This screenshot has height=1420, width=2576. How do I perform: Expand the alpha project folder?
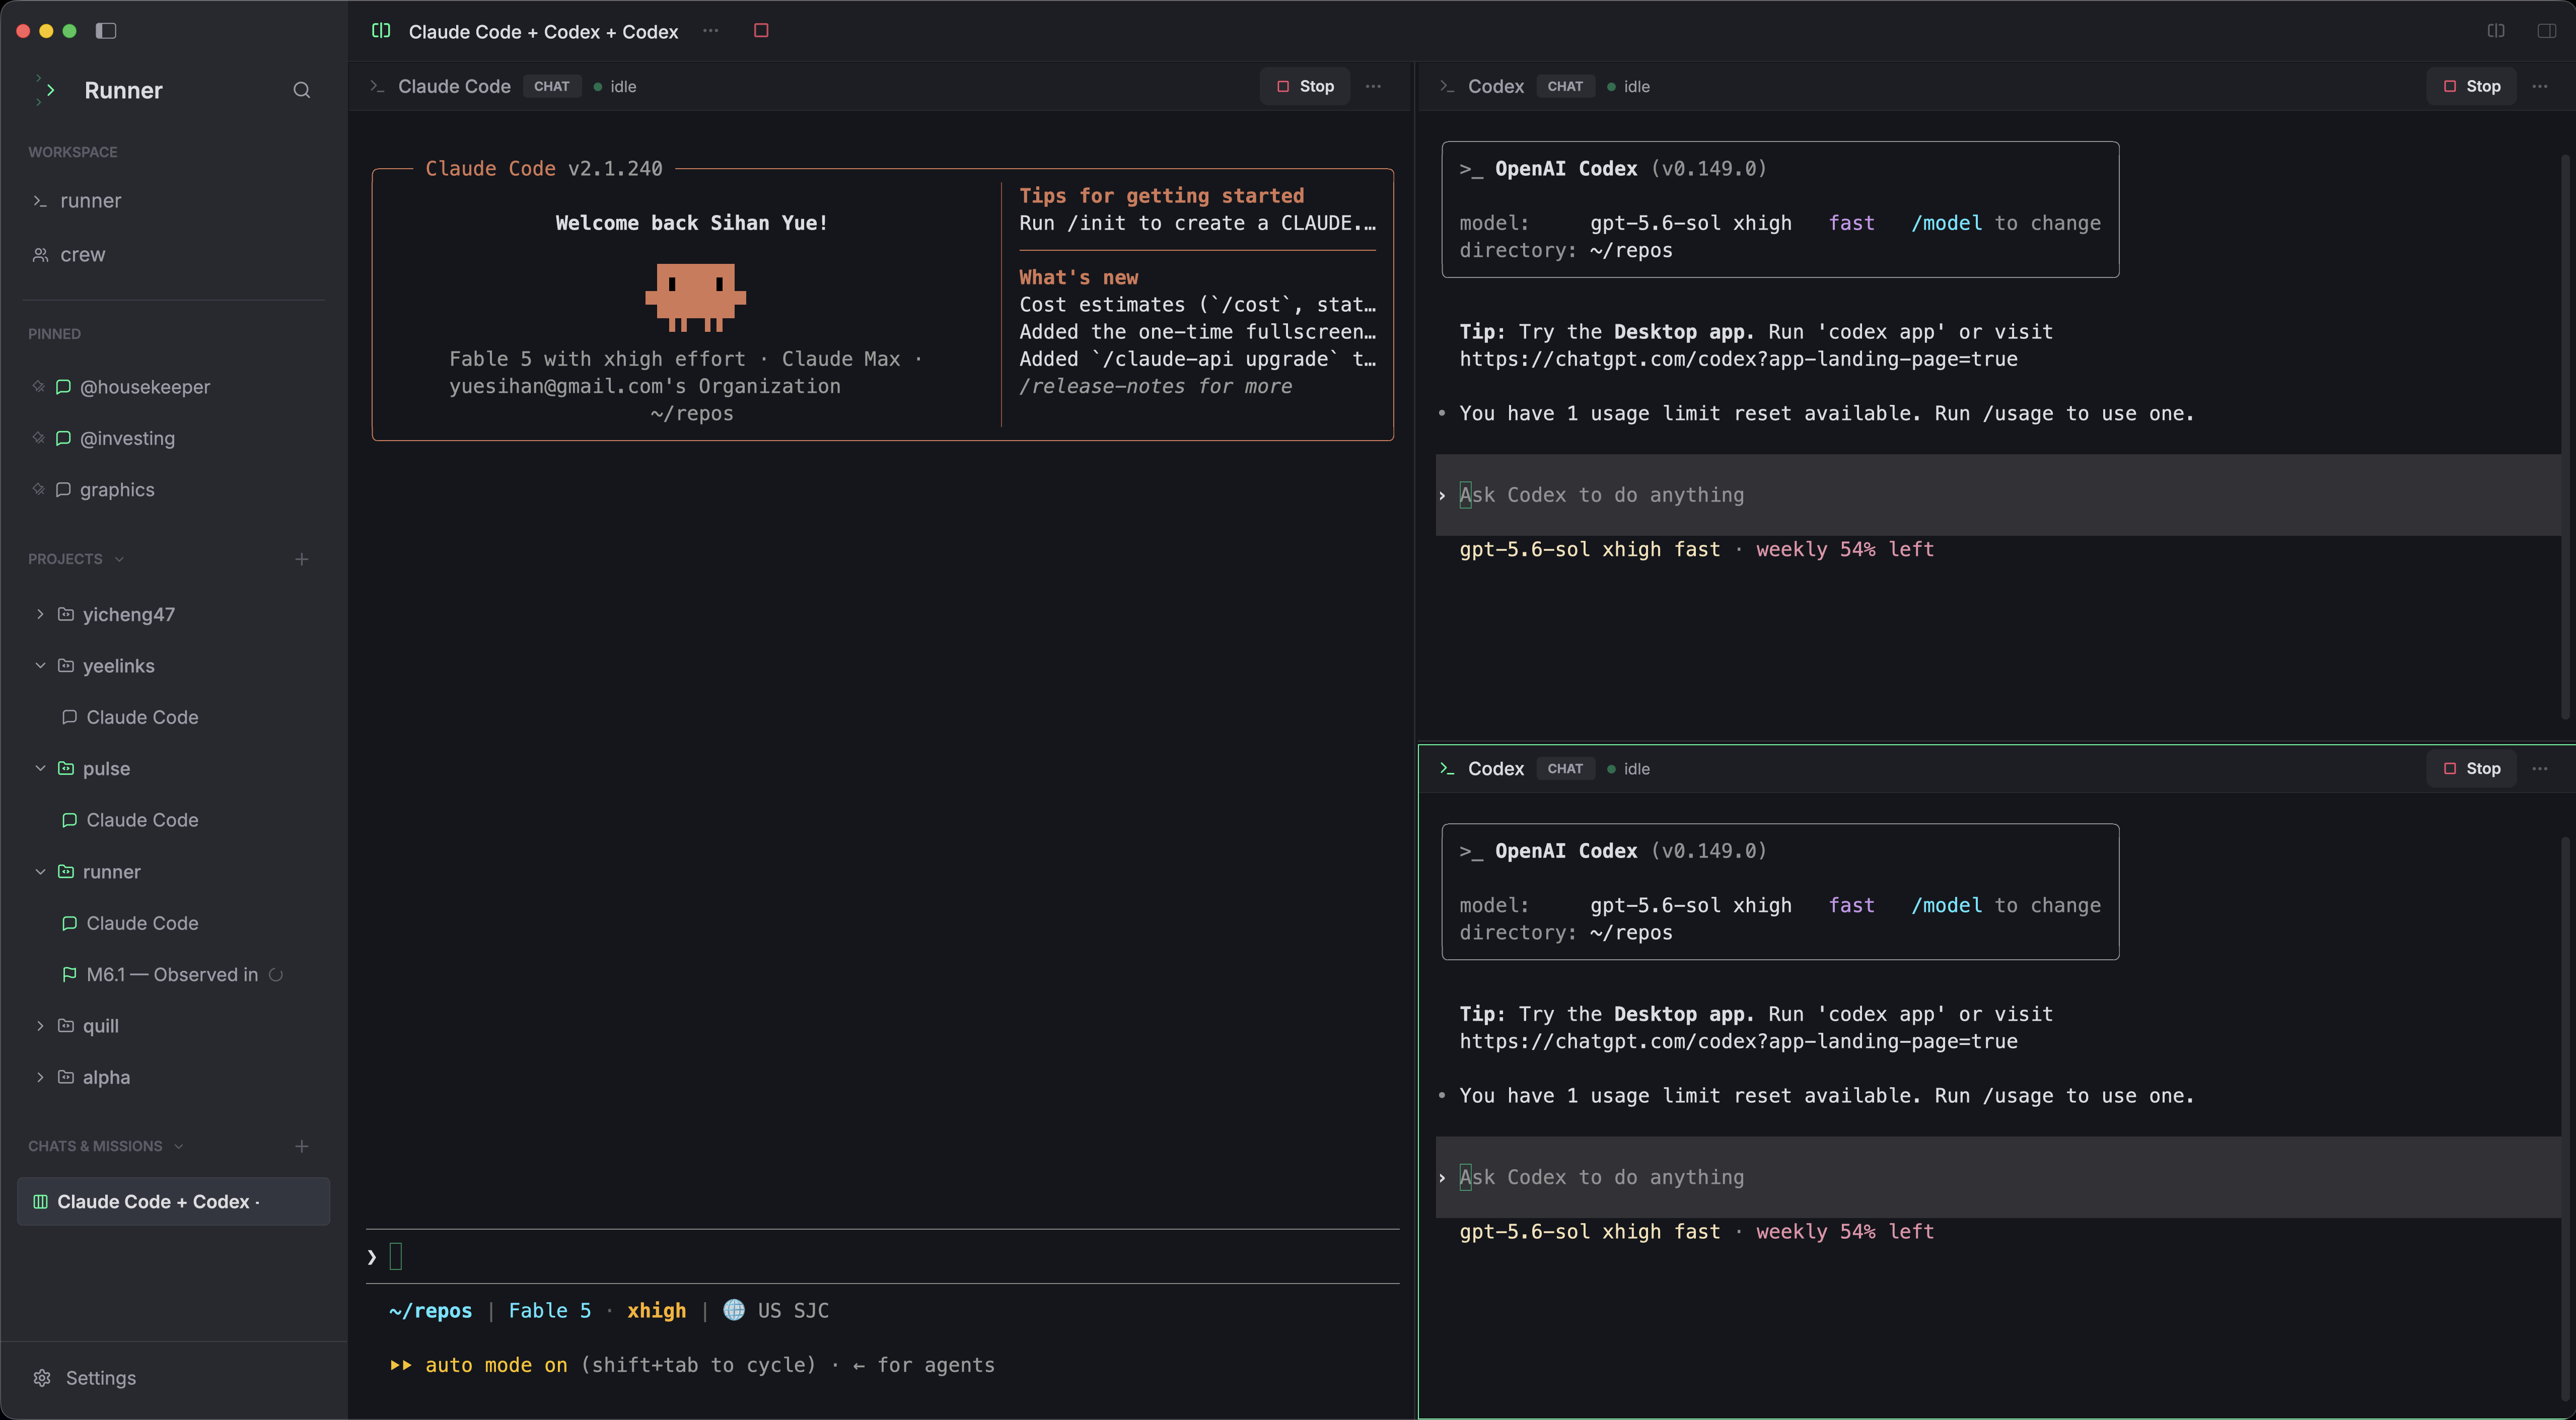click(x=40, y=1077)
